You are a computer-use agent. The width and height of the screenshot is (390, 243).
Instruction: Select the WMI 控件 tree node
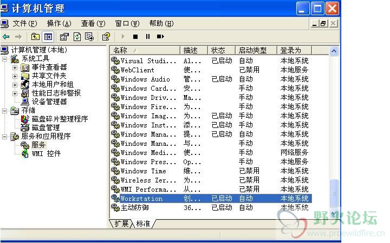46,153
